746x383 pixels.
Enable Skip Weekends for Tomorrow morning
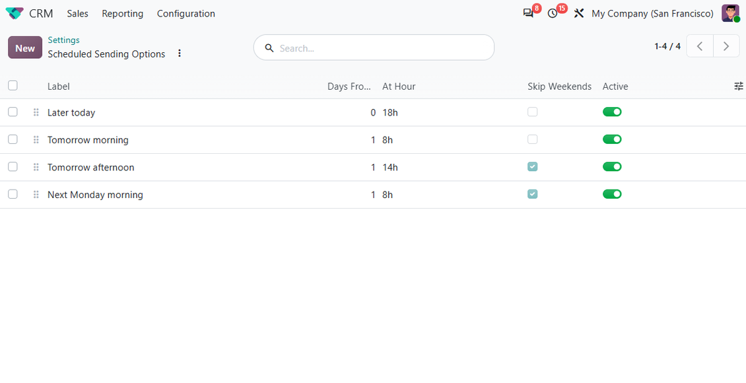pyautogui.click(x=532, y=139)
